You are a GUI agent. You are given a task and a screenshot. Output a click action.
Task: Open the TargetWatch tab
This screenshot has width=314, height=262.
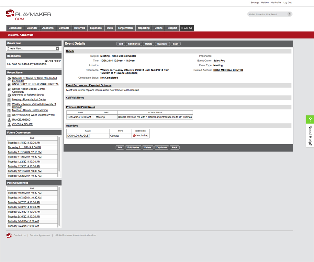tap(125, 28)
